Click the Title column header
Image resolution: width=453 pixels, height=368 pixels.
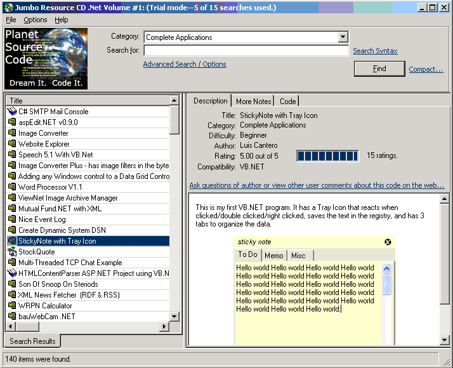point(88,100)
